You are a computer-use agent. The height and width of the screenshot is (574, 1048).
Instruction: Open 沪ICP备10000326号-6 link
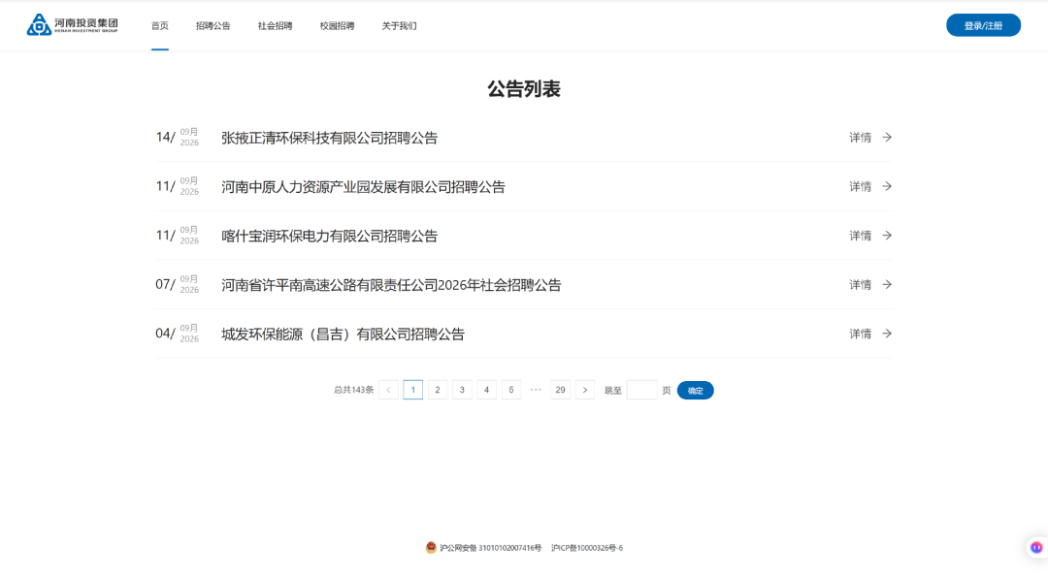pos(587,548)
